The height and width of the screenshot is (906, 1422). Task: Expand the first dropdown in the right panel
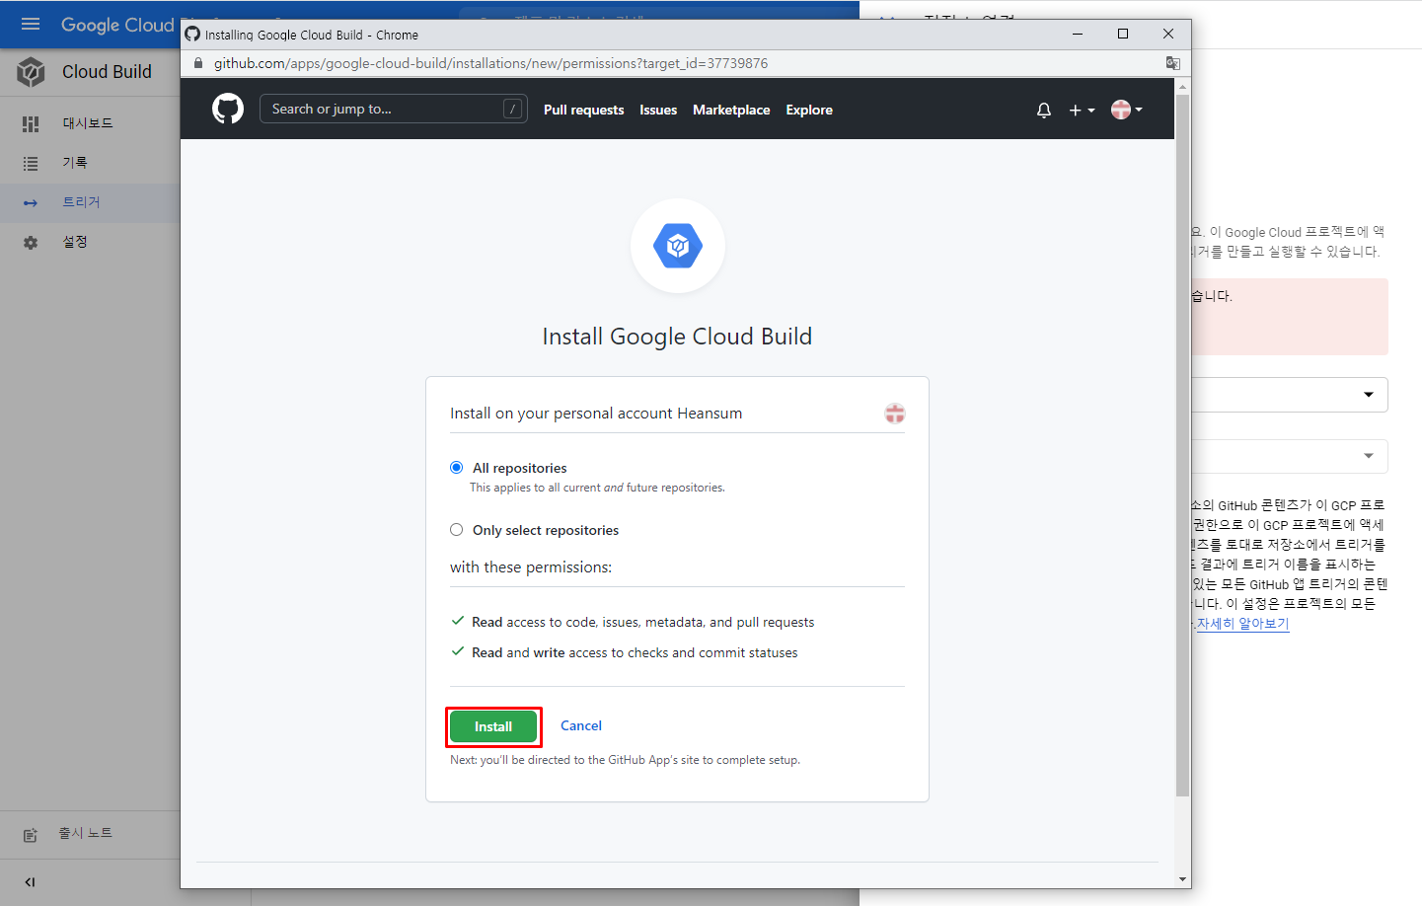(1368, 395)
